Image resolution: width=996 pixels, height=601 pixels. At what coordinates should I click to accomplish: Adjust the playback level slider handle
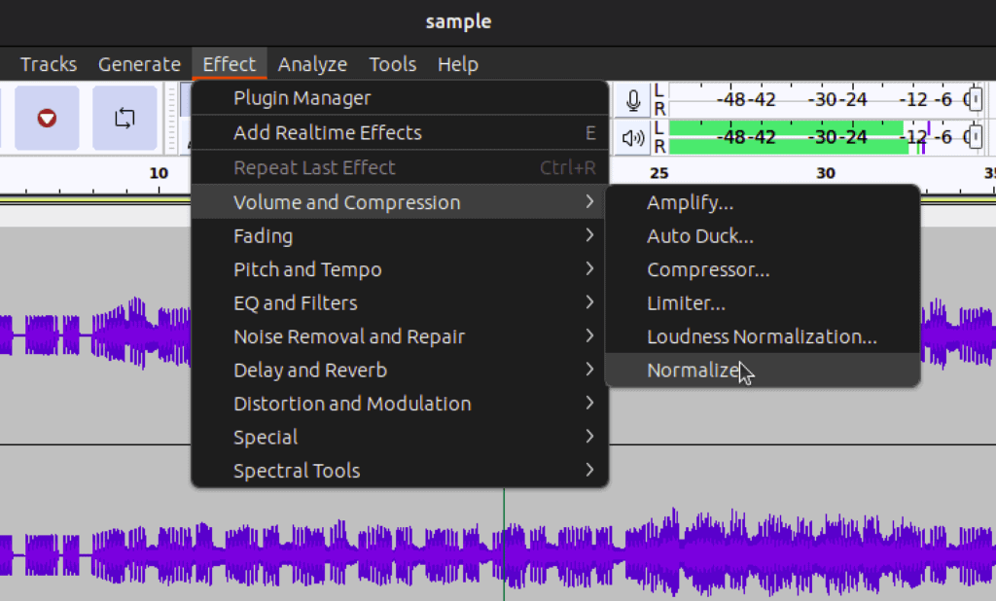976,136
